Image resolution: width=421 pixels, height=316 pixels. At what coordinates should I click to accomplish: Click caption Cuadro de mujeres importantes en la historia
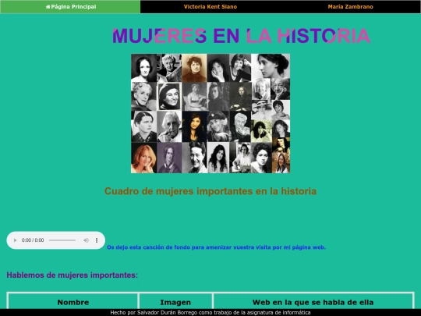(210, 191)
